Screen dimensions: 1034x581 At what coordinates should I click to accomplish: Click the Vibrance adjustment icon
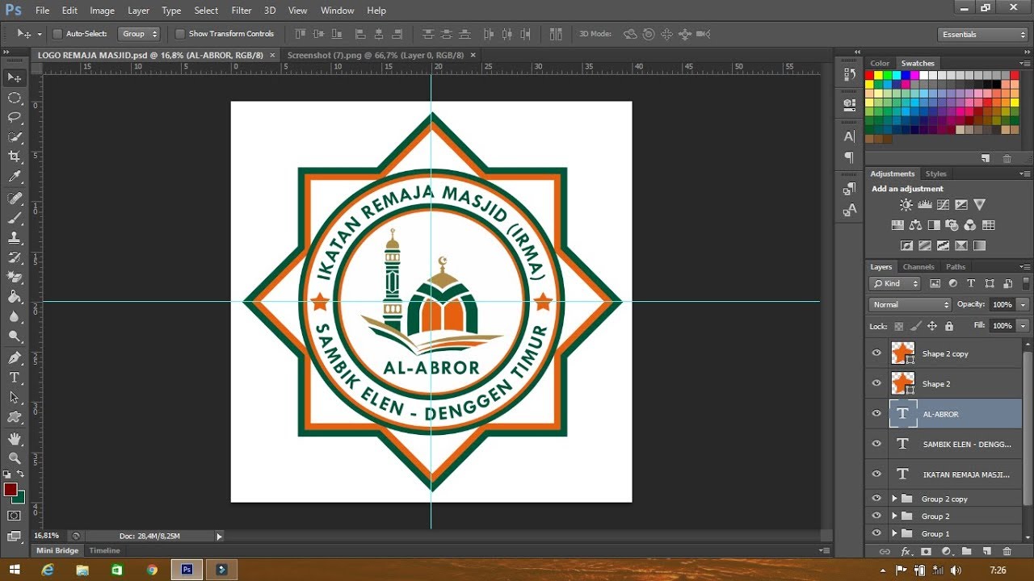pyautogui.click(x=980, y=205)
